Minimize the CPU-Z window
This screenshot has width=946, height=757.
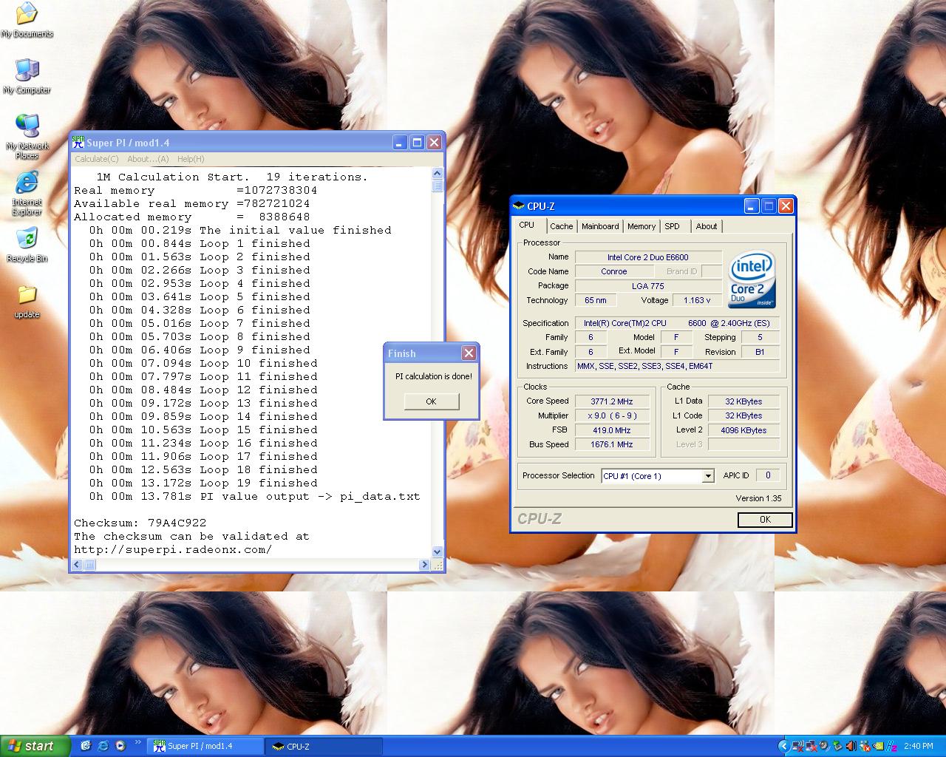pos(752,206)
